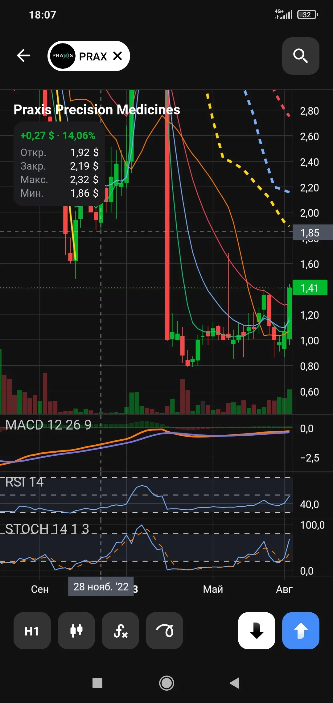Remove the PRAX ticker chip
333x703 pixels.
click(117, 56)
